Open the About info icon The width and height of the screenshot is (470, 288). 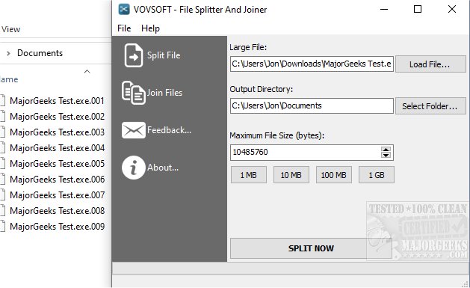pos(134,168)
